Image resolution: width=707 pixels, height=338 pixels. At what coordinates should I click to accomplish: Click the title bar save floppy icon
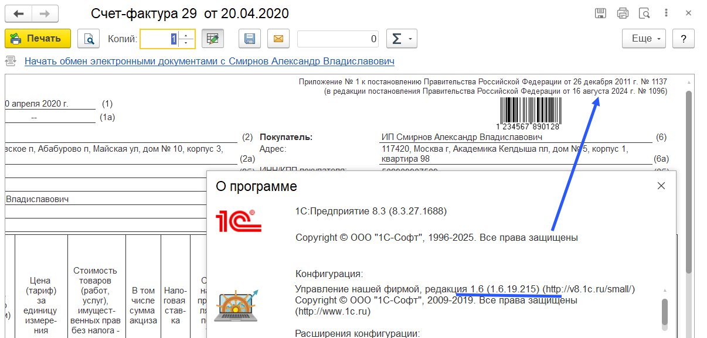tap(600, 13)
